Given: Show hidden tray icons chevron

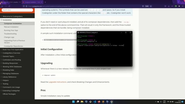Looking at the screenshot, I should click(156, 102).
